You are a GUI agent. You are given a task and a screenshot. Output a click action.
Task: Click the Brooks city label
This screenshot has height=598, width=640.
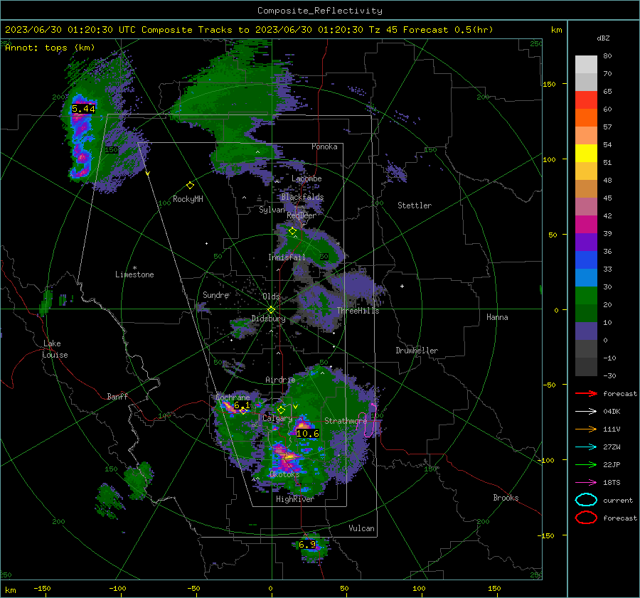tap(506, 498)
